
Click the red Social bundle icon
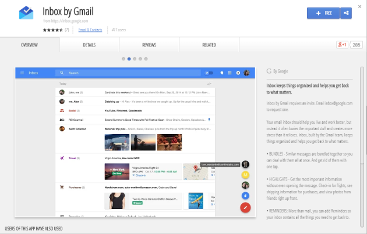pyautogui.click(x=62, y=110)
